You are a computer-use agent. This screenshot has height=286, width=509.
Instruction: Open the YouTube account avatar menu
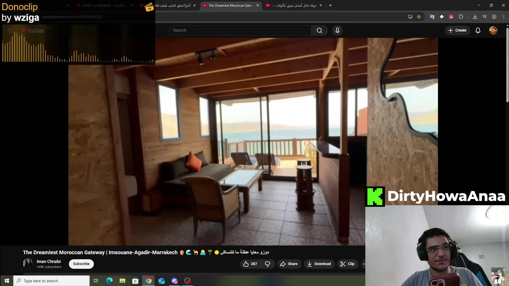(493, 30)
